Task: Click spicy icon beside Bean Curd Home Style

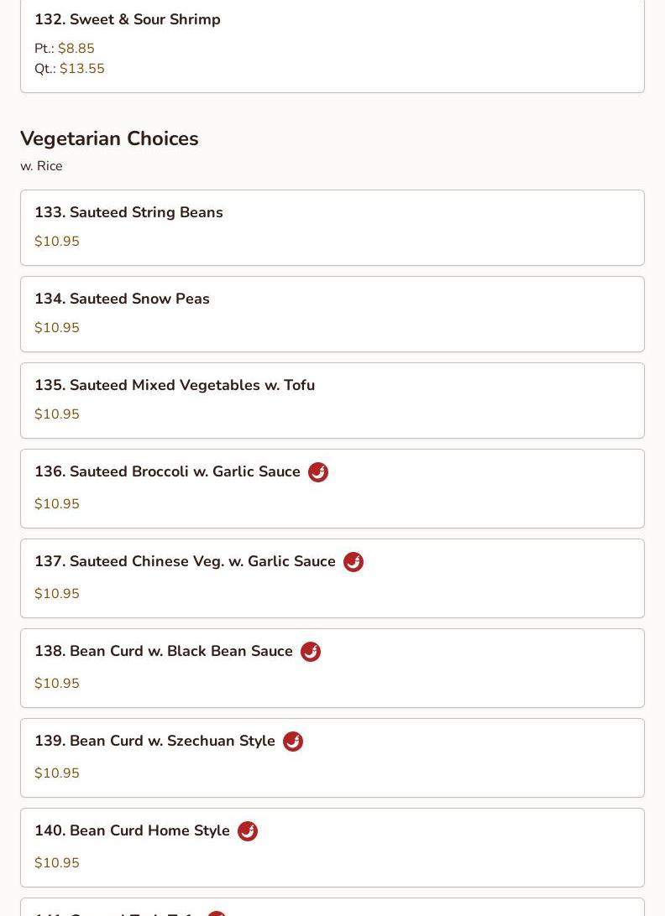Action: pyautogui.click(x=248, y=830)
